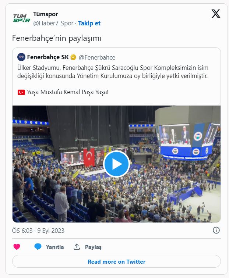Open the Tümspor display name link

(x=46, y=14)
